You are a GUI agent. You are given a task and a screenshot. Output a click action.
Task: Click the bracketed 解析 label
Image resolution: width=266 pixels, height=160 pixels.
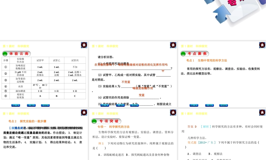click(206, 127)
